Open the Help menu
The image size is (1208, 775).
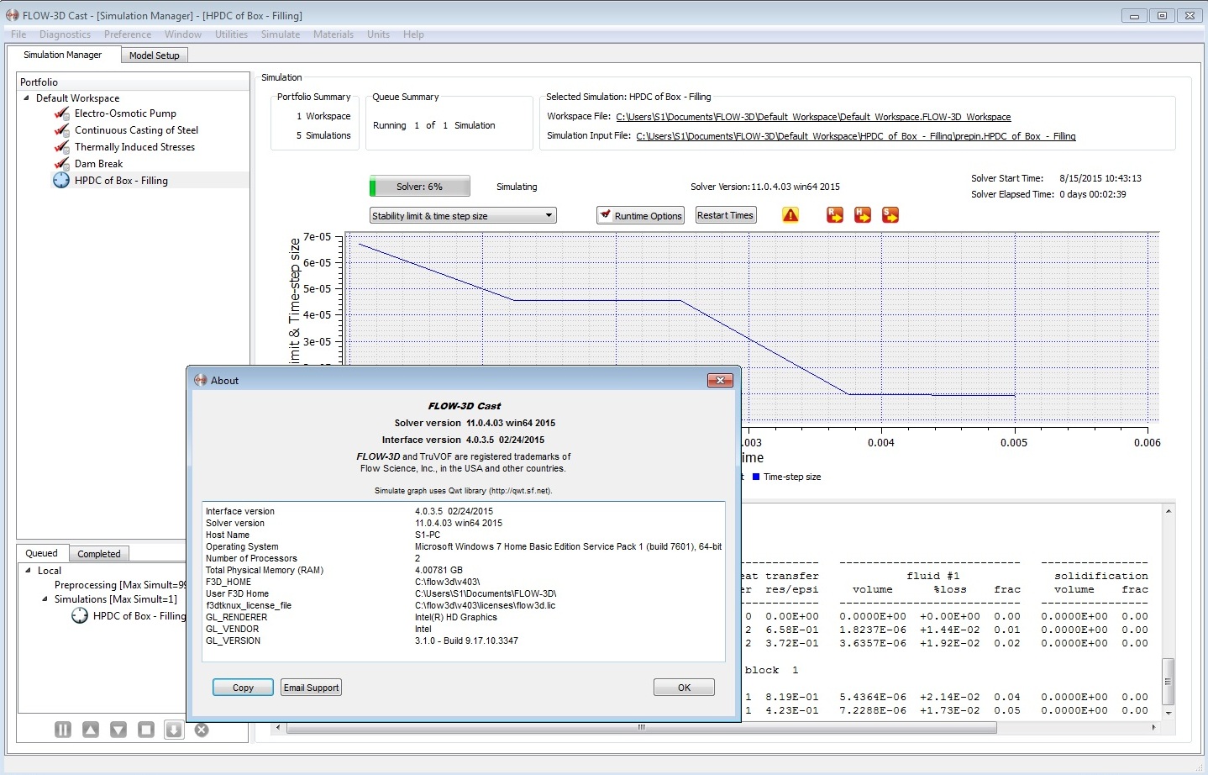(x=413, y=34)
